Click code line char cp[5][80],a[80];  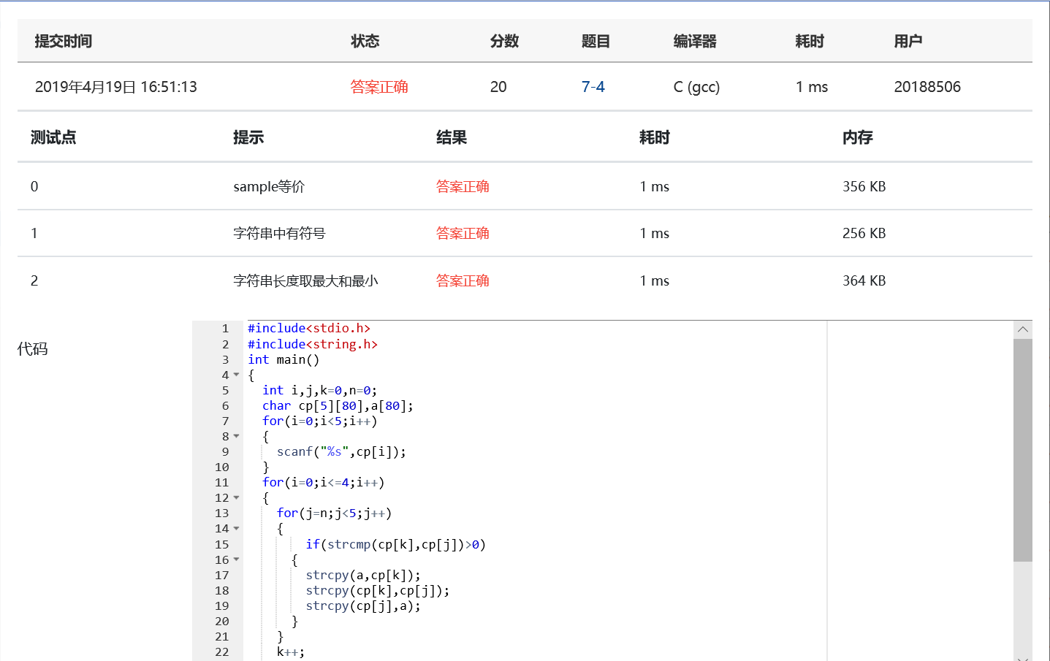338,405
